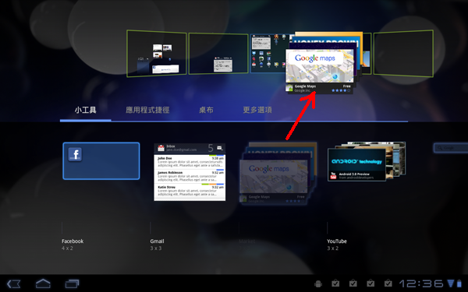Select the partially visible Google search widget
Viewport: 468px width, 292px height.
tap(451, 147)
